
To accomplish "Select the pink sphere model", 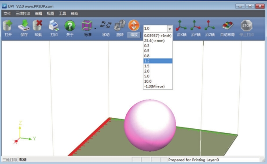I will click(x=150, y=125).
